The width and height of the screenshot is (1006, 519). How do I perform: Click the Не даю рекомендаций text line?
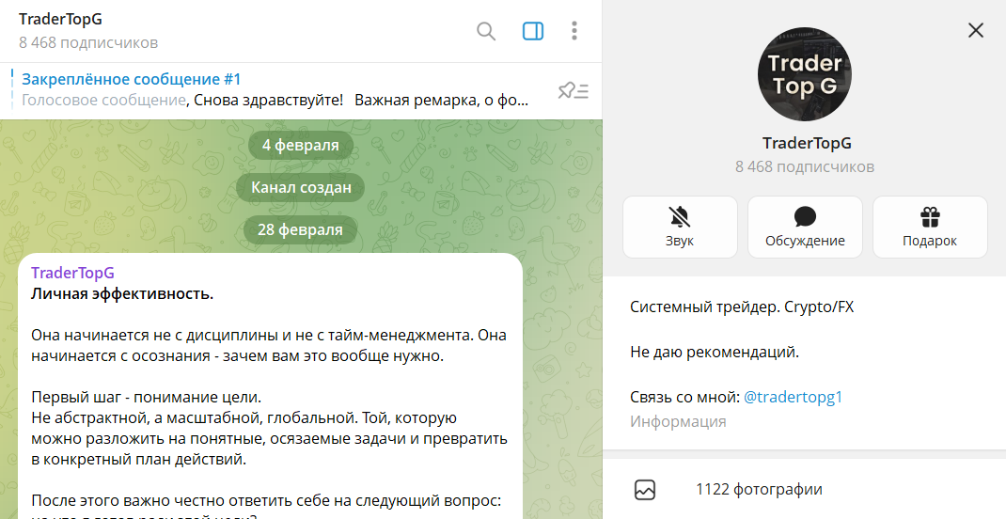pos(715,353)
